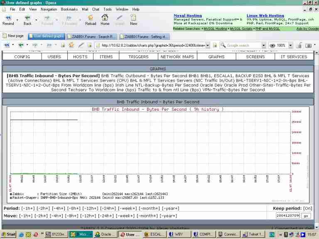The height and width of the screenshot is (239, 319).
Task: Click the timestamp input field
Action: [288, 216]
